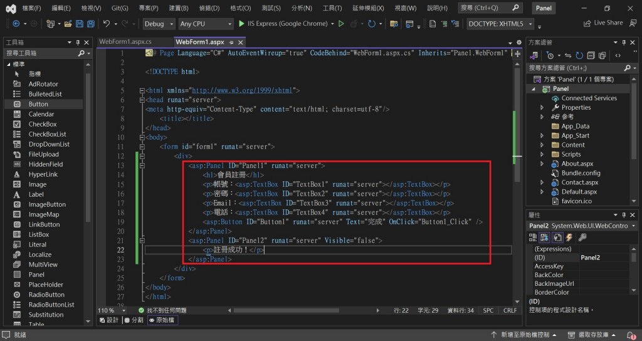
Task: Switch to the WebForm1.aspx.cs tab
Action: click(125, 42)
